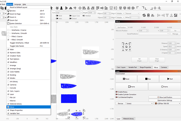The image size is (181, 121).
Task: Click the Ungroup objects toolbar icon
Action: pyautogui.click(x=61, y=8)
